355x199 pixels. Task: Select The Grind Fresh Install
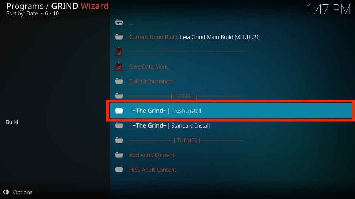pyautogui.click(x=231, y=111)
